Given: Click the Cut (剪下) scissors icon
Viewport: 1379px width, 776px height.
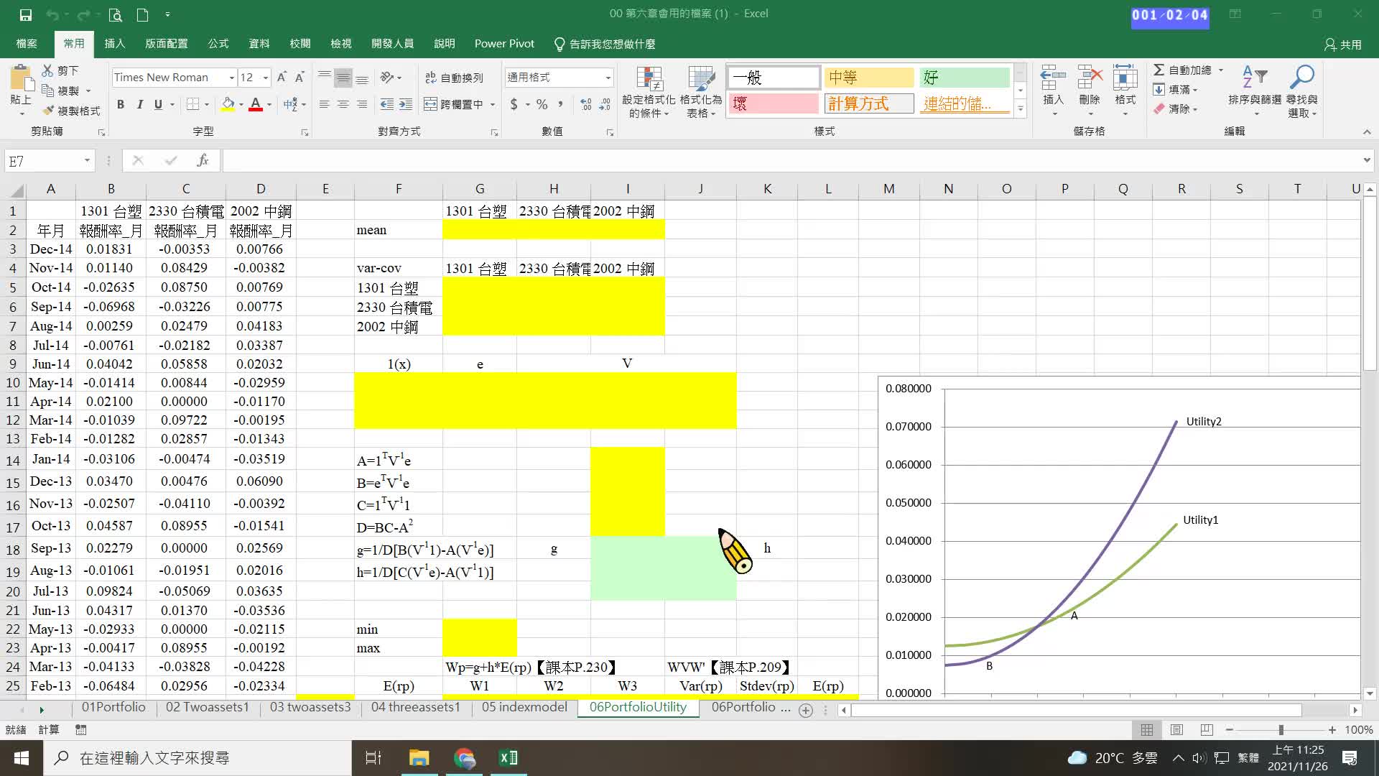Looking at the screenshot, I should pyautogui.click(x=48, y=70).
